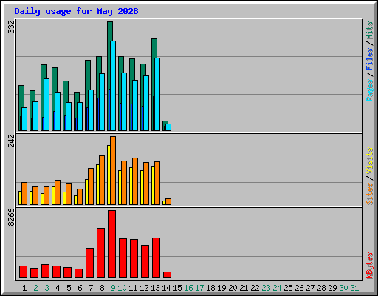This screenshot has height=296, width=378.
Task: Click day 31 on the x-axis
Action: 354,288
